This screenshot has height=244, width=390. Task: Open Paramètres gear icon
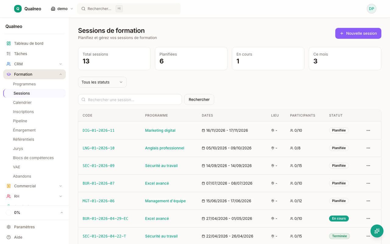pyautogui.click(x=9, y=227)
